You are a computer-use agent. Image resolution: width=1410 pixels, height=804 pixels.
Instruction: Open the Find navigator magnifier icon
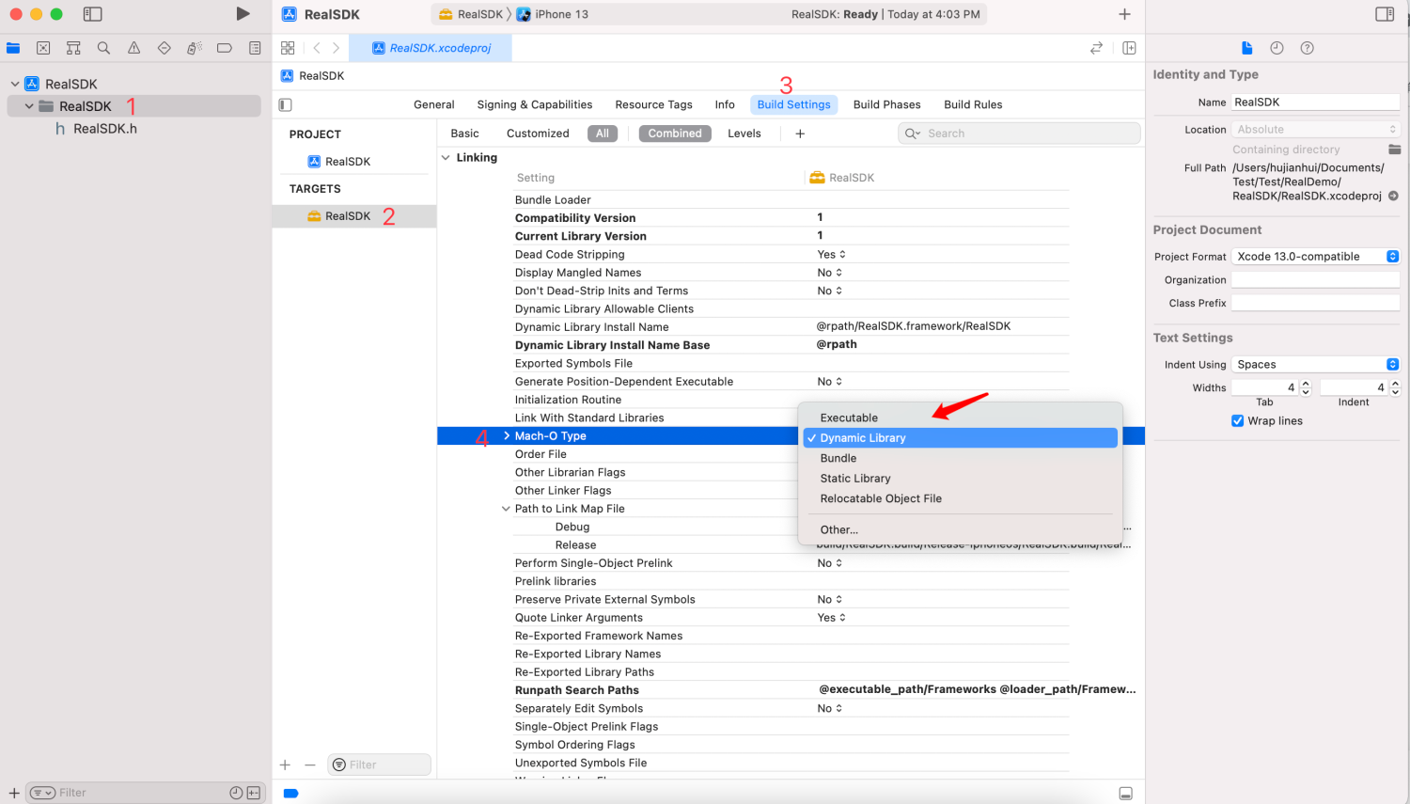click(103, 48)
